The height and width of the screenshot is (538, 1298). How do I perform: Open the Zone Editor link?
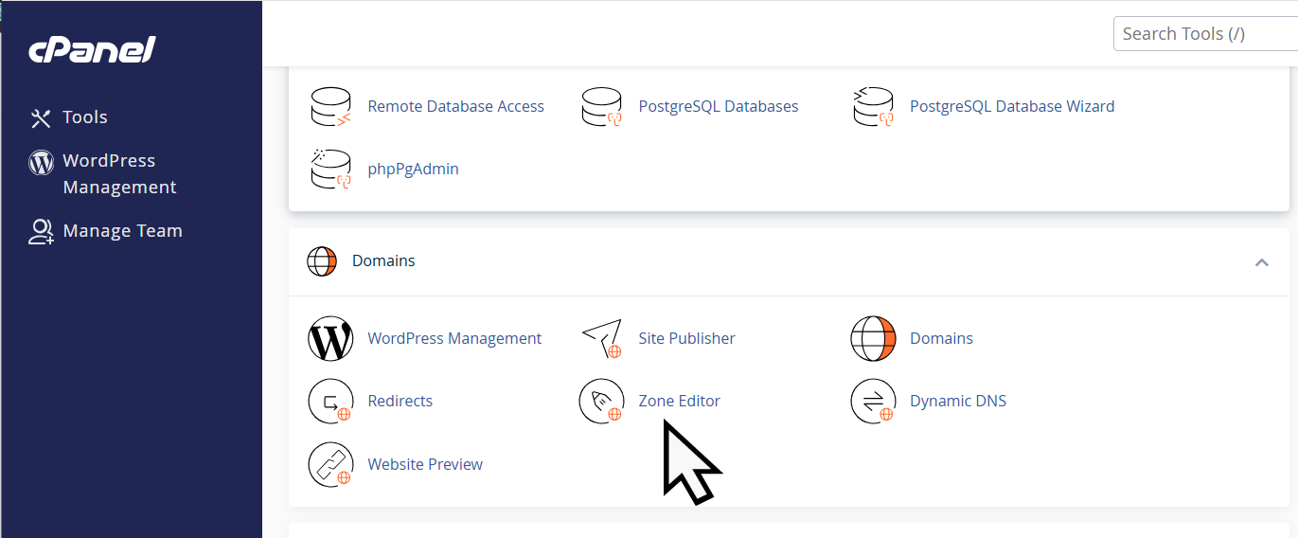point(679,401)
